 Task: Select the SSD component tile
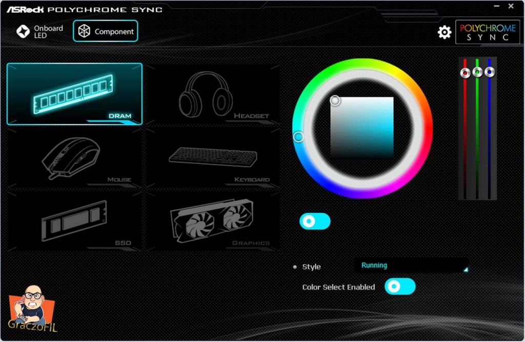(74, 221)
